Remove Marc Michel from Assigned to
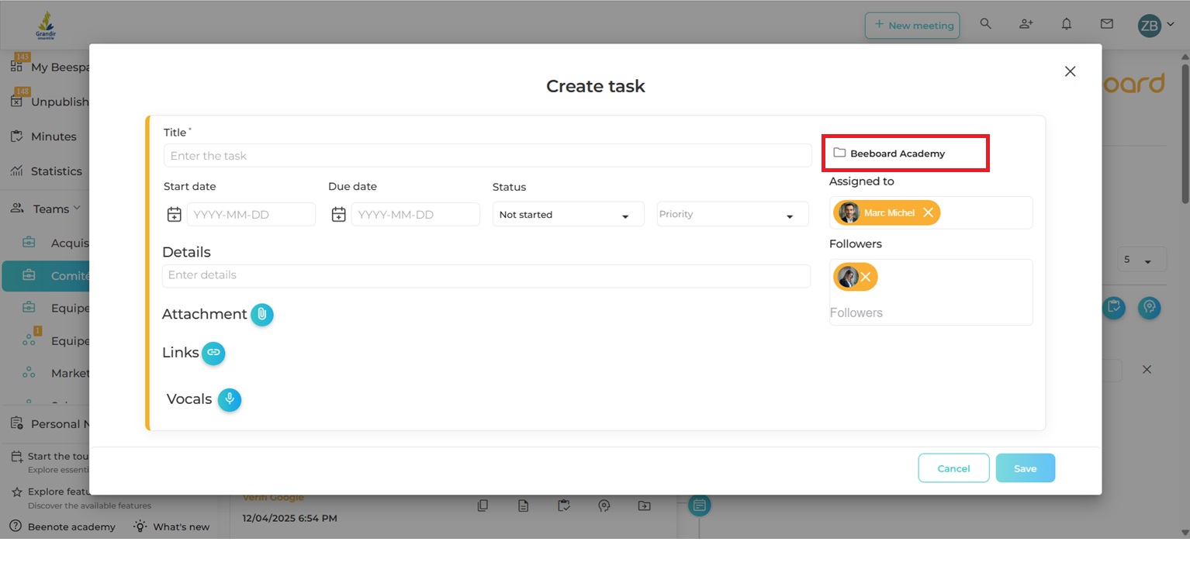The width and height of the screenshot is (1190, 566). (929, 212)
